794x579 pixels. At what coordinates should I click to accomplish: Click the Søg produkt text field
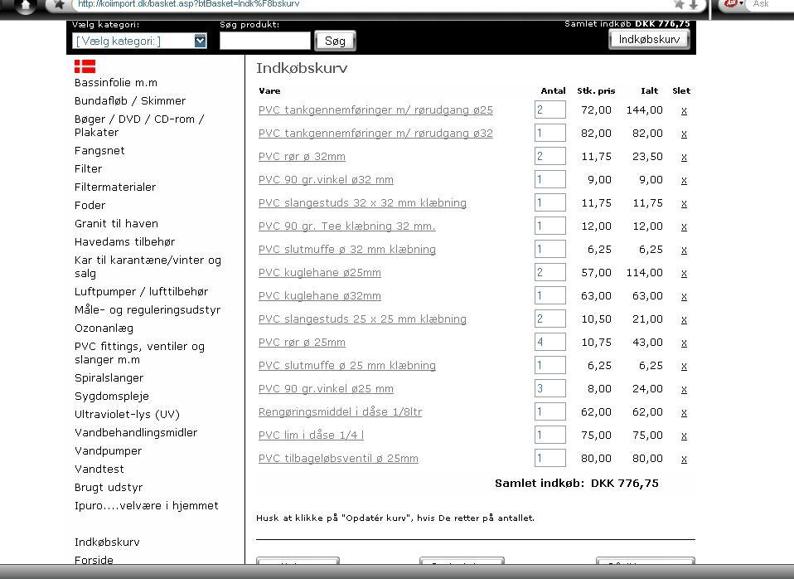[264, 41]
